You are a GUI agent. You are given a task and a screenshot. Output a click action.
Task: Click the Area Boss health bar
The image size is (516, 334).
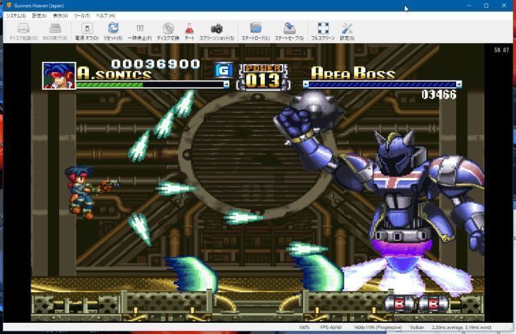[x=382, y=85]
